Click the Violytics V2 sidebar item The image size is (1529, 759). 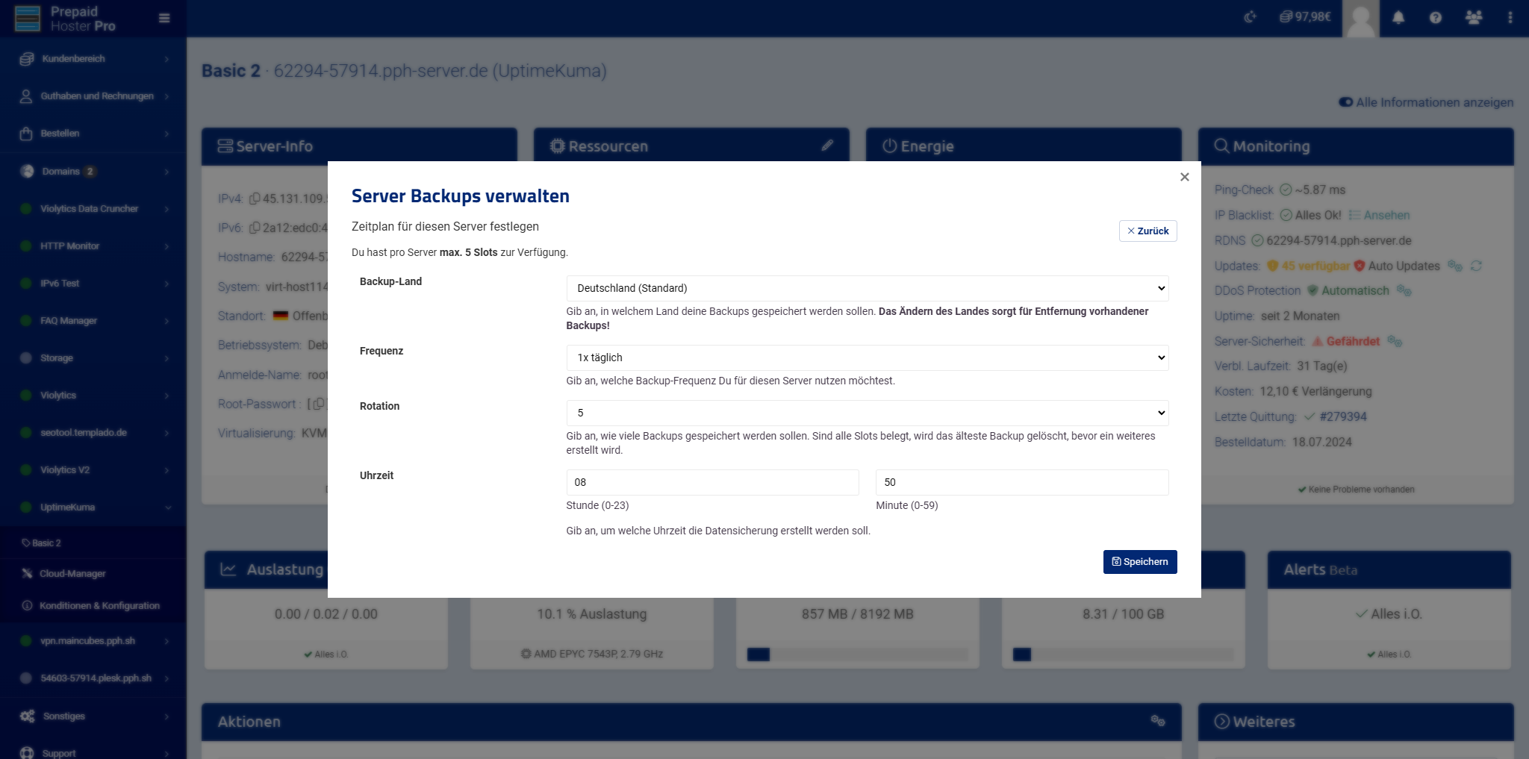[93, 469]
